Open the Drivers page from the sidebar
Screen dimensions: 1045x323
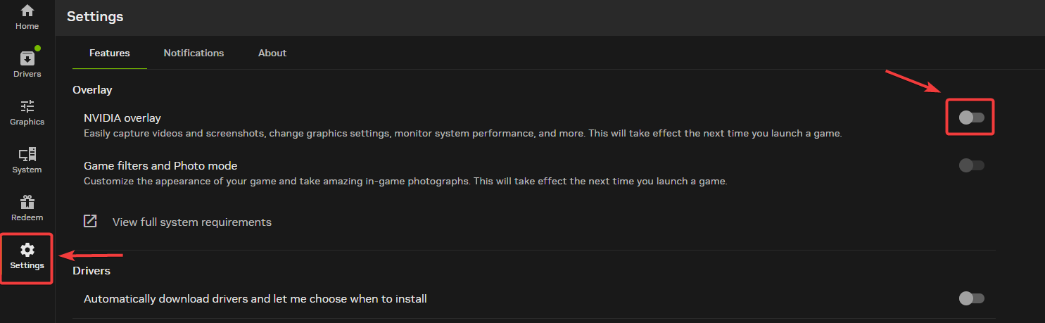tap(27, 63)
